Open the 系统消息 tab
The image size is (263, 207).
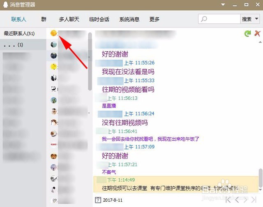[129, 19]
